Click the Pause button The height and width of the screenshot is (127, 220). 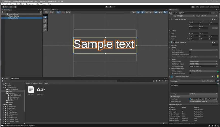pos(111,7)
